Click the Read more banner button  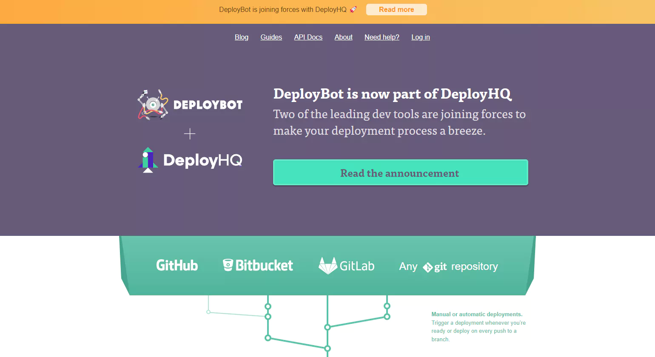tap(396, 9)
